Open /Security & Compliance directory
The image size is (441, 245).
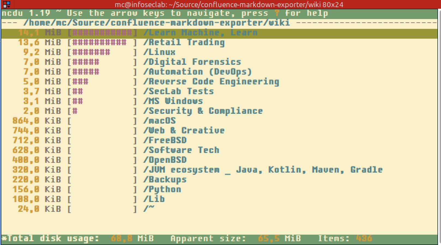pos(203,111)
